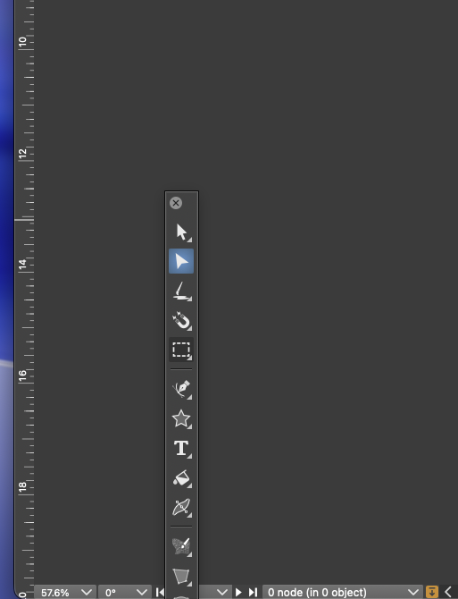Select the Magnet snapping tool
The image size is (458, 599).
coord(181,321)
